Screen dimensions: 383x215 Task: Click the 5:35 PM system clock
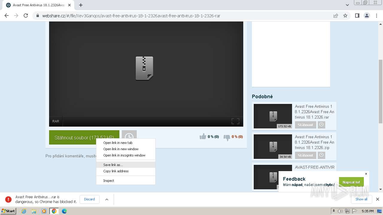[367, 211]
